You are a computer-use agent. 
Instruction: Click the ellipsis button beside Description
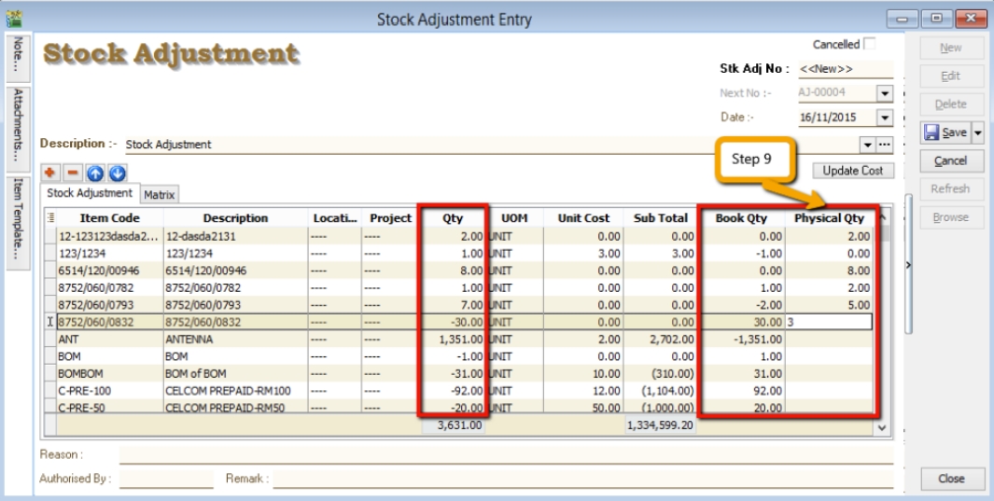[x=885, y=145]
